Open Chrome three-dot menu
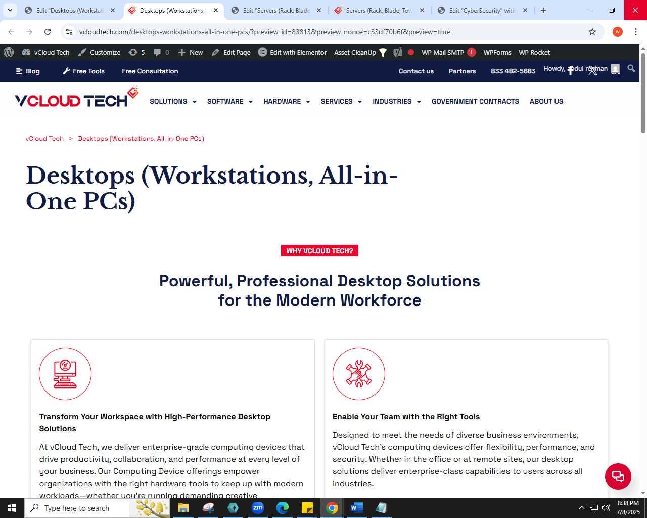The width and height of the screenshot is (647, 518). (x=636, y=32)
